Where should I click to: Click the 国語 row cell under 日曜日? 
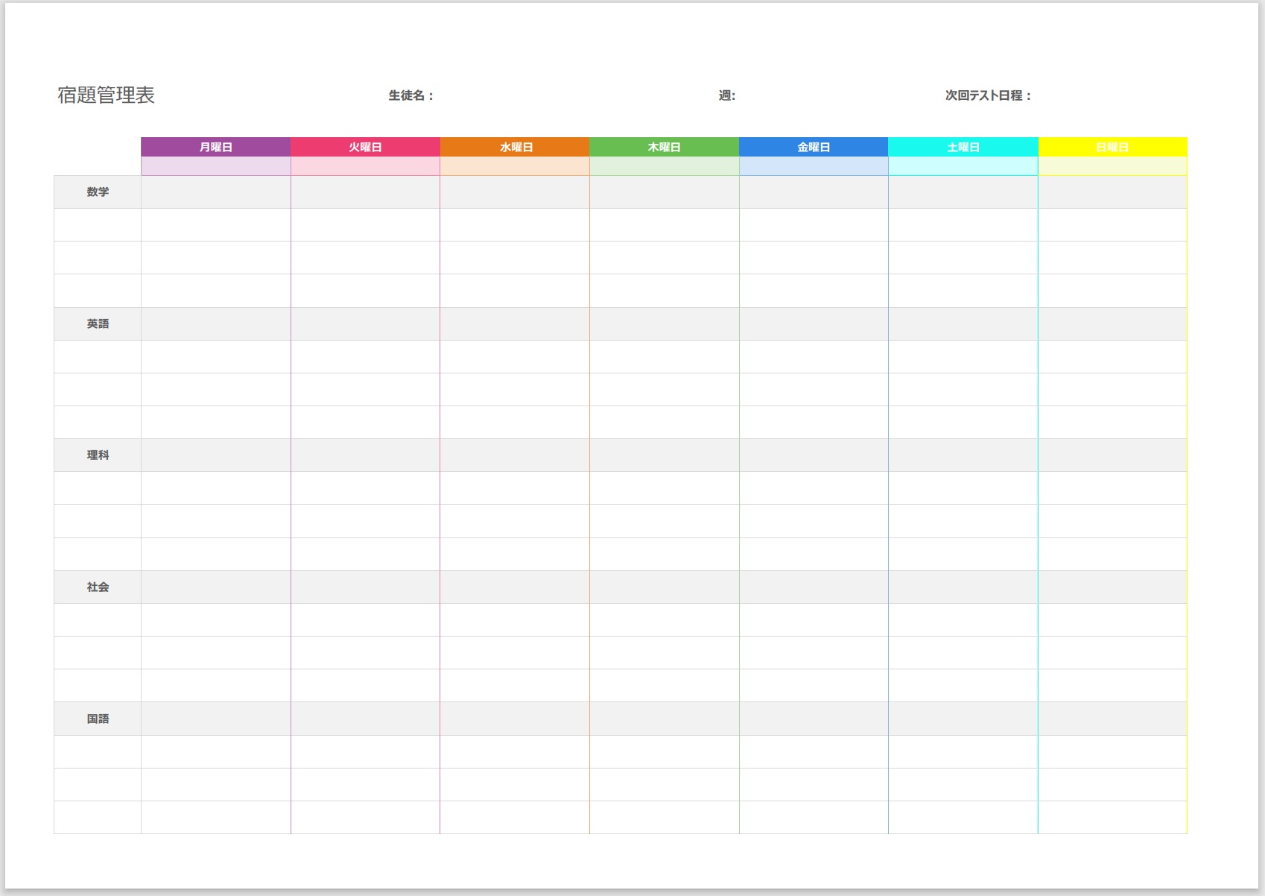[1112, 719]
